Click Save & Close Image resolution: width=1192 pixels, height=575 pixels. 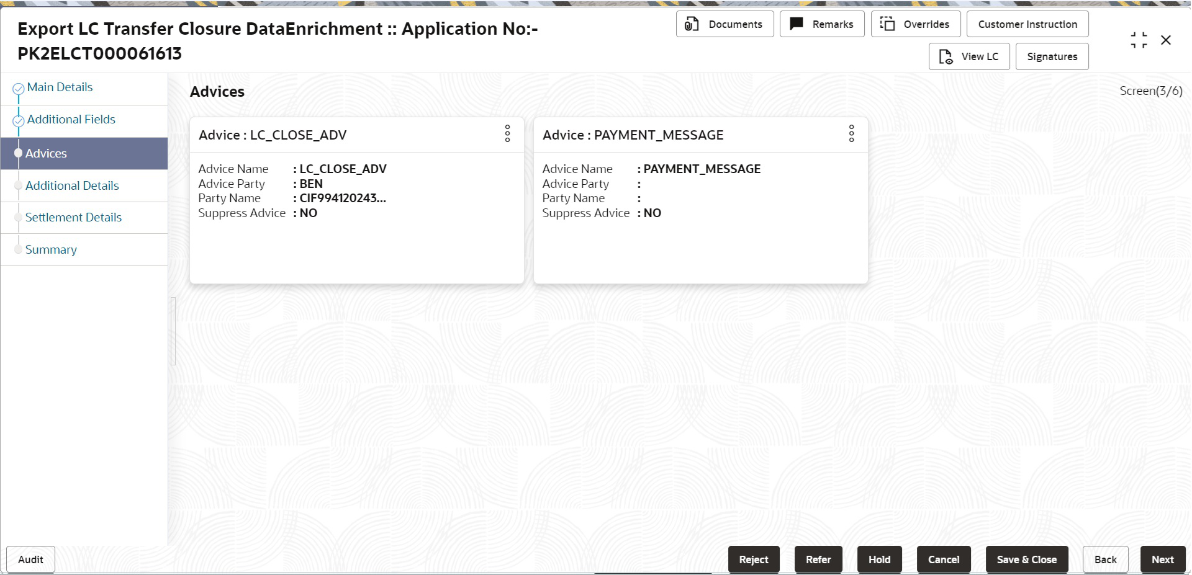tap(1027, 559)
